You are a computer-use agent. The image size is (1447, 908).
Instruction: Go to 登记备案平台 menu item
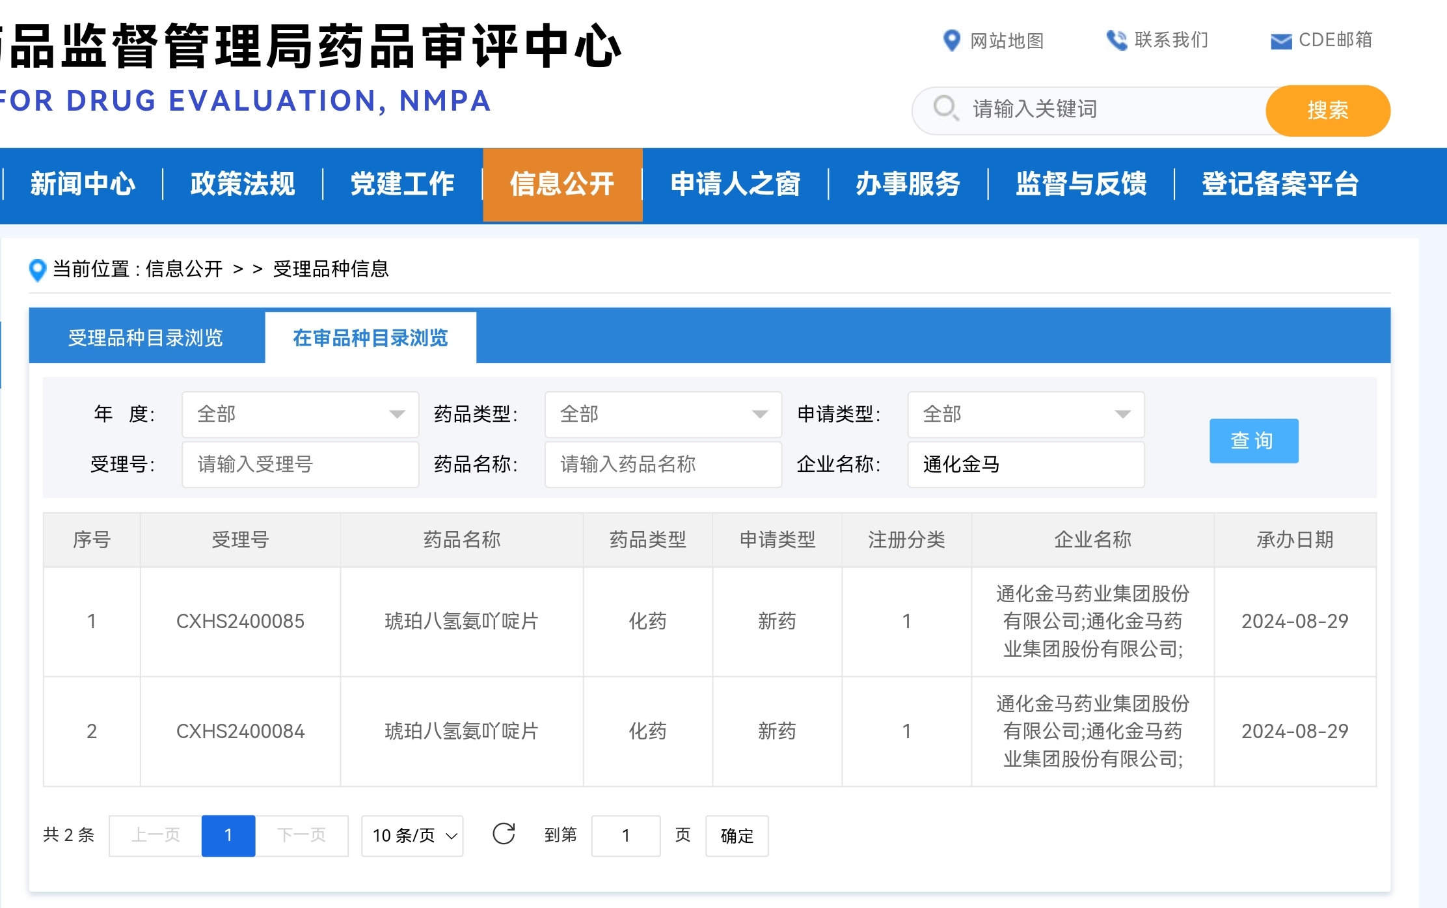tap(1280, 184)
